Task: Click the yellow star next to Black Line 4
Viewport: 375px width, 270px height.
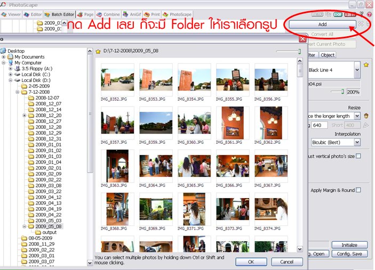Action: [366, 64]
